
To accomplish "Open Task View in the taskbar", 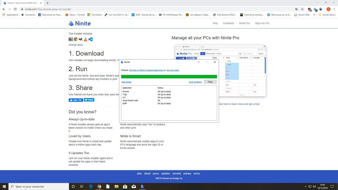I will click(x=82, y=187).
